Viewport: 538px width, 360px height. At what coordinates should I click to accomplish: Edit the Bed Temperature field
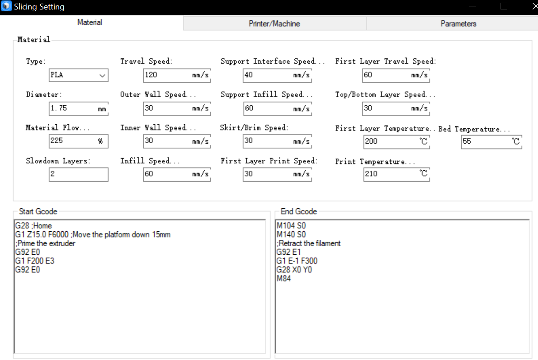click(x=492, y=141)
